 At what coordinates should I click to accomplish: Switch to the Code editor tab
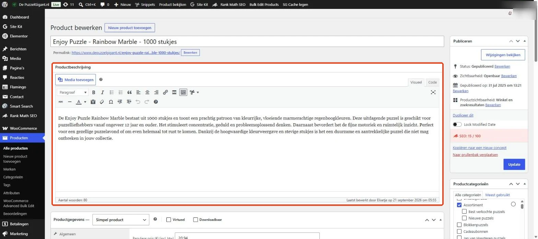[432, 82]
